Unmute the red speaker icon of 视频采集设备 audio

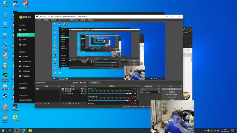coord(131,100)
